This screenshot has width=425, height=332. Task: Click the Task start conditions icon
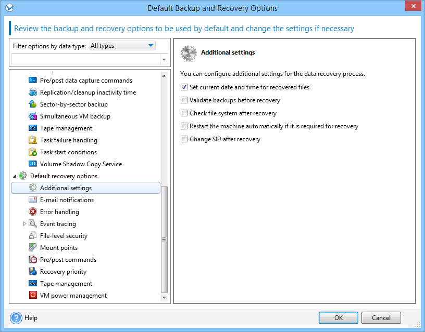click(33, 152)
